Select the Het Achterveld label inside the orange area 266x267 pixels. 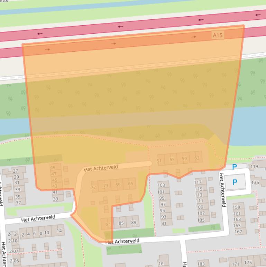coord(101,168)
